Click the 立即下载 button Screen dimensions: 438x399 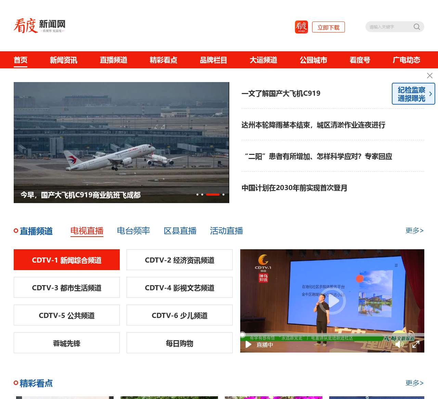pyautogui.click(x=328, y=27)
